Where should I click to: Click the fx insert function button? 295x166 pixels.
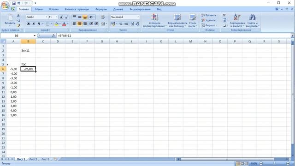(x=53, y=36)
